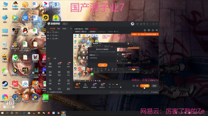Screen dimensions: 208x116
Task: Add a mobile game source (手游)
Action: coord(68,65)
